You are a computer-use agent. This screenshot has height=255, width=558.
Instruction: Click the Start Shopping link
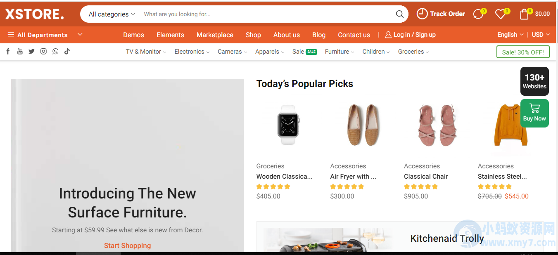click(x=127, y=246)
